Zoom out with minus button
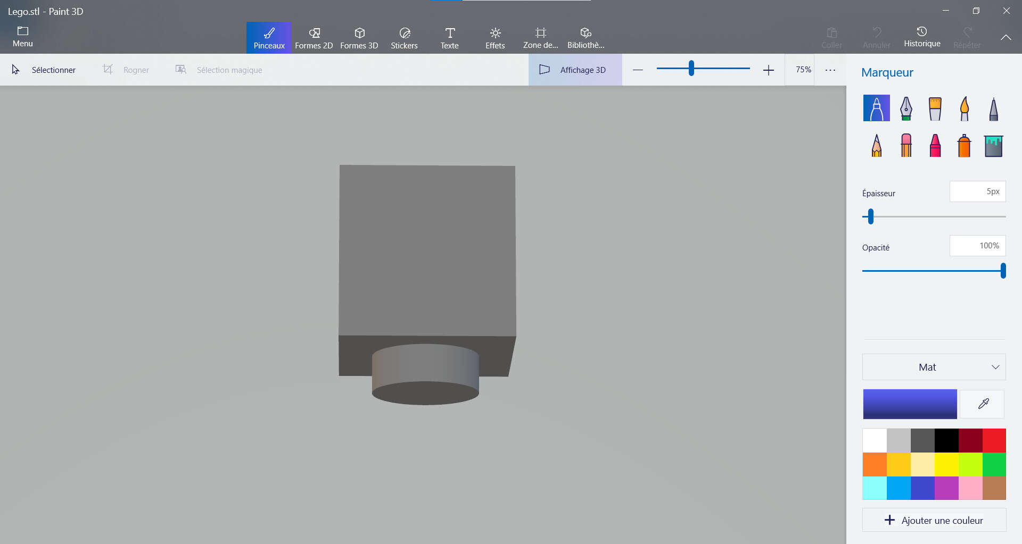This screenshot has width=1022, height=544. [638, 70]
